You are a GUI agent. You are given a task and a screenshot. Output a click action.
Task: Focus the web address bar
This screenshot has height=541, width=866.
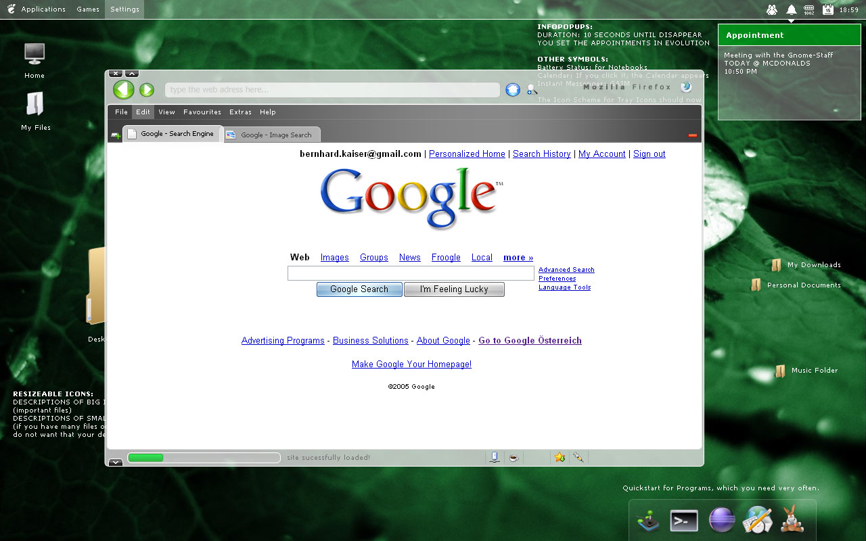[332, 90]
